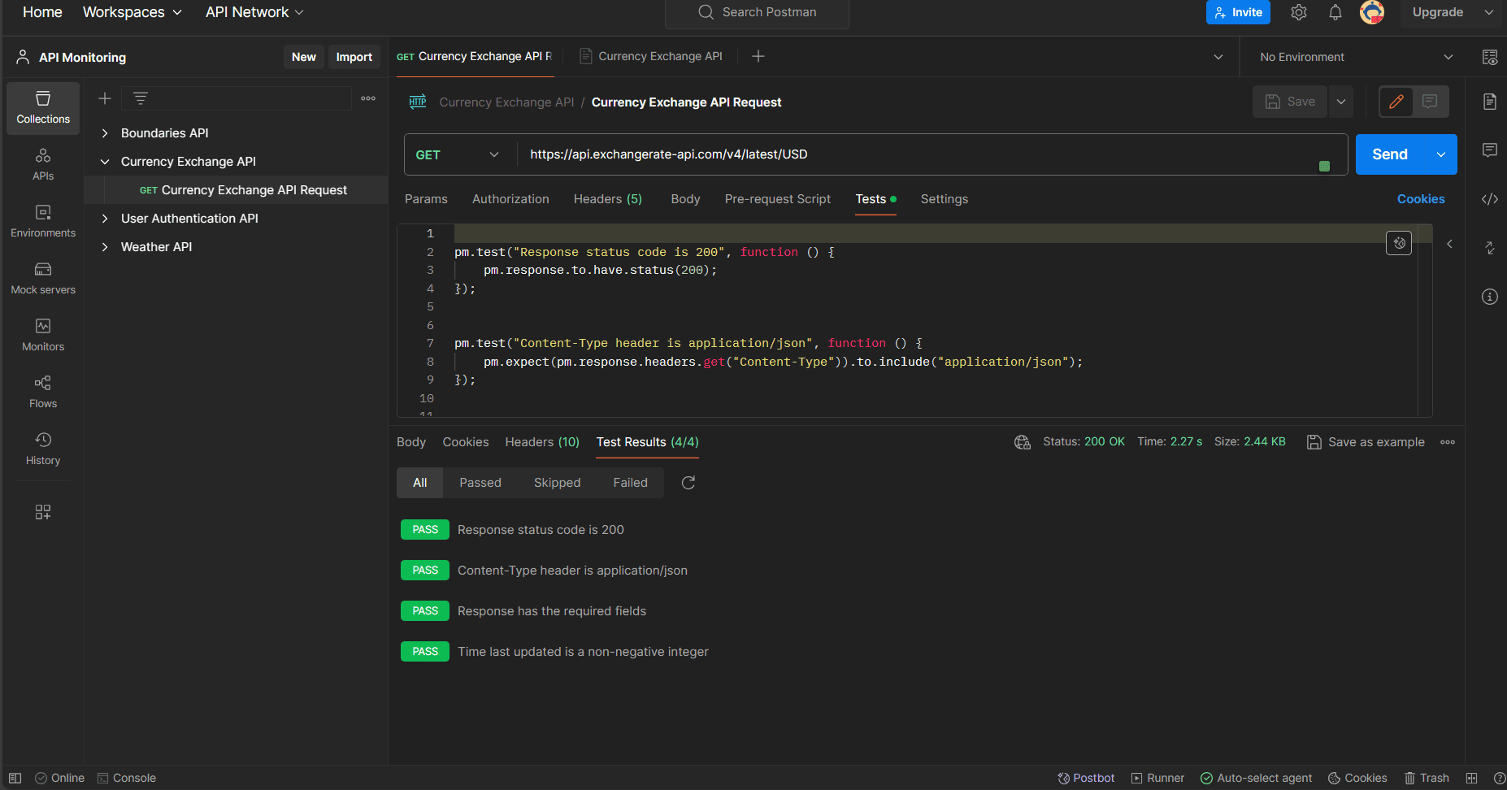Switch to the Authorization tab
This screenshot has width=1507, height=790.
point(510,199)
